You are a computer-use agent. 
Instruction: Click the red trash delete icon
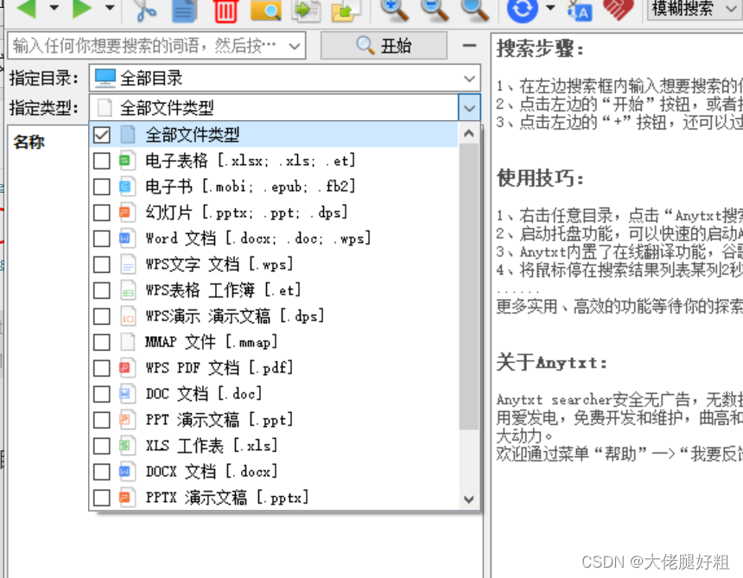[x=225, y=10]
